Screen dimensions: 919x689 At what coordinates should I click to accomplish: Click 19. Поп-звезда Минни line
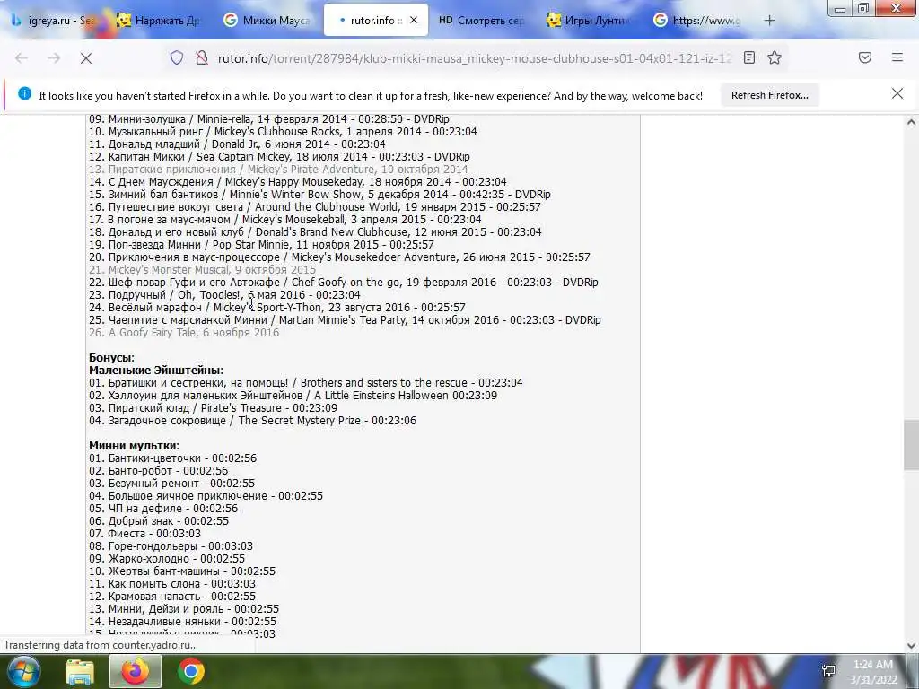click(261, 245)
